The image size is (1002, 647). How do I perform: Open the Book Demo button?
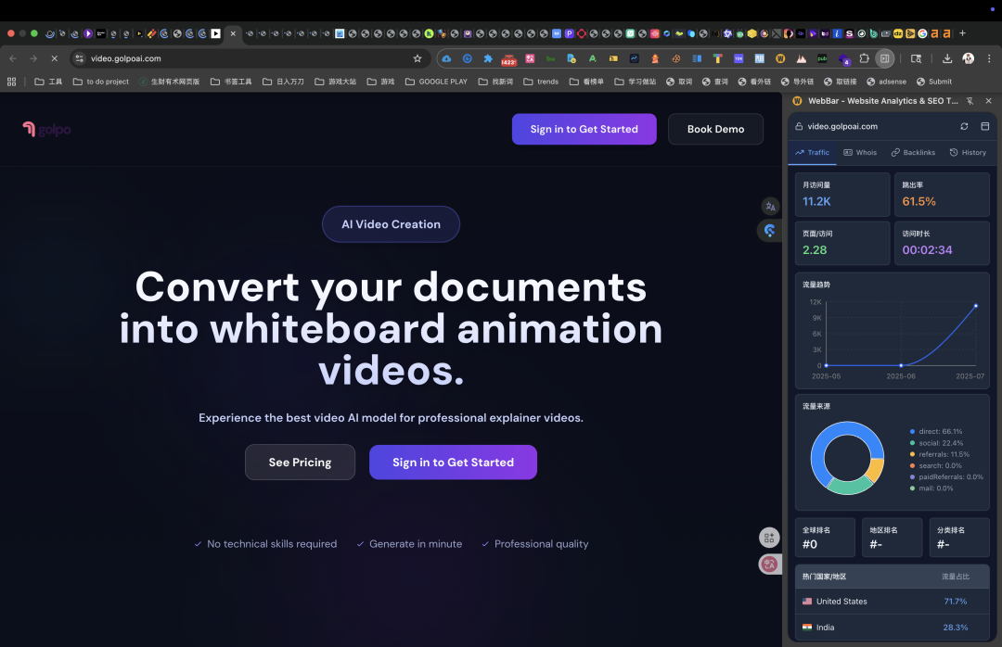(715, 129)
